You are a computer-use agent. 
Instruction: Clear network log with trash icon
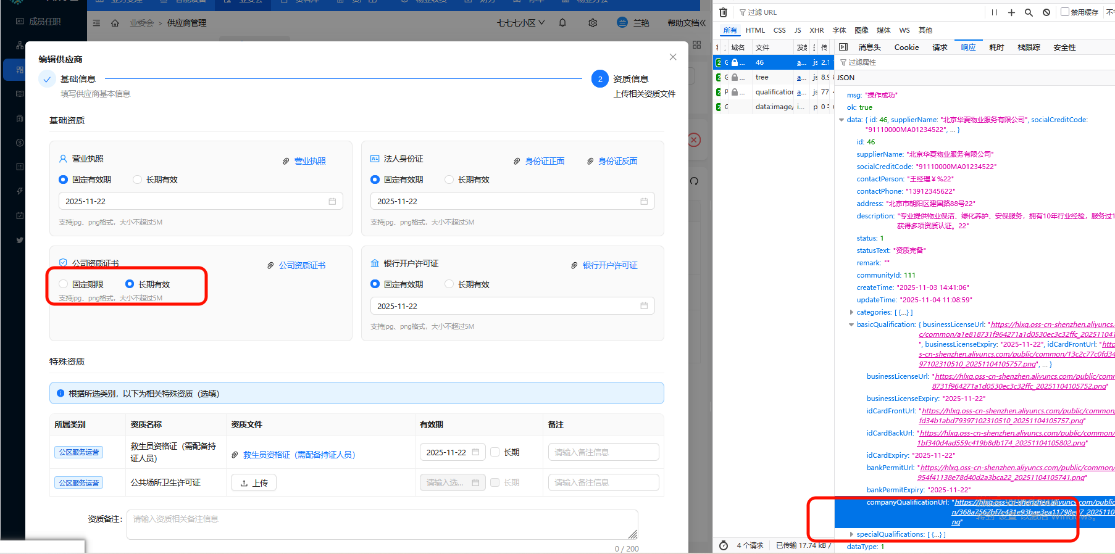point(723,12)
